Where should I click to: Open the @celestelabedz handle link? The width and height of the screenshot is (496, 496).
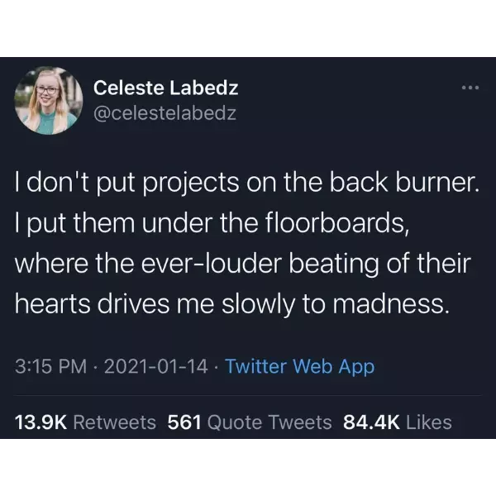[x=165, y=113]
